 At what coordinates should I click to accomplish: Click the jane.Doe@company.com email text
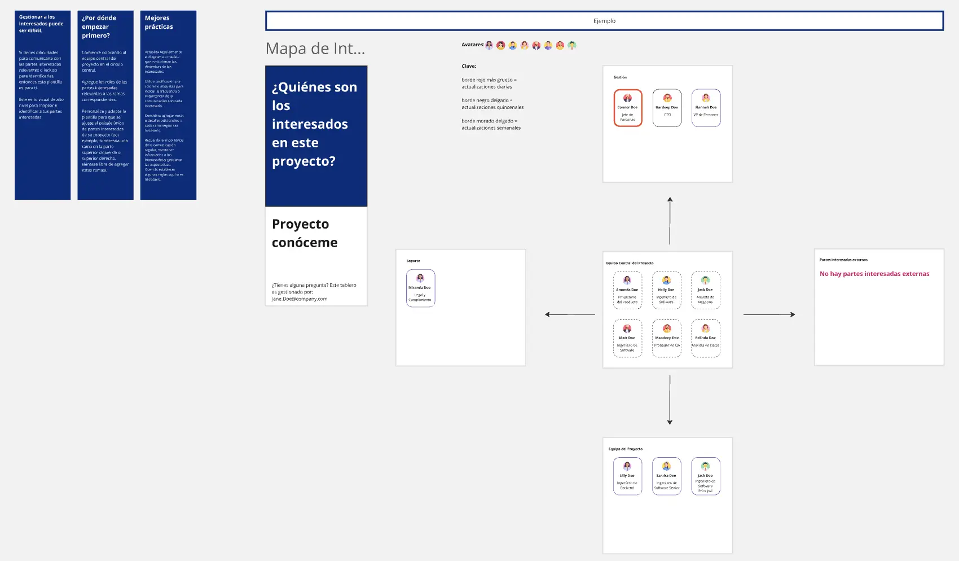tap(299, 299)
